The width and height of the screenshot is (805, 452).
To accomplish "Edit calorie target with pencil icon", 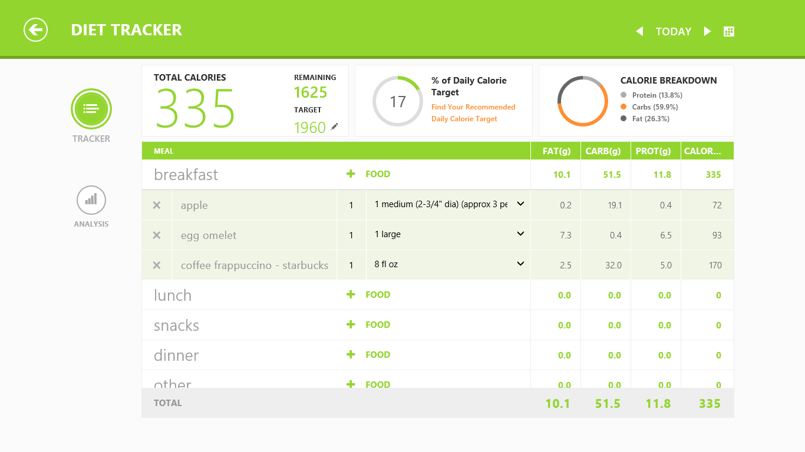I will 335,126.
